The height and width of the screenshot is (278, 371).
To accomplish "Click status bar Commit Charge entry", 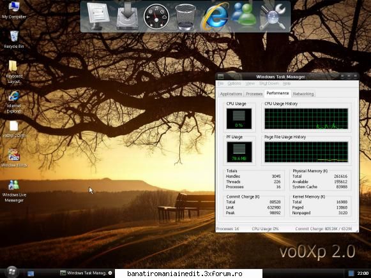I will tap(324, 229).
